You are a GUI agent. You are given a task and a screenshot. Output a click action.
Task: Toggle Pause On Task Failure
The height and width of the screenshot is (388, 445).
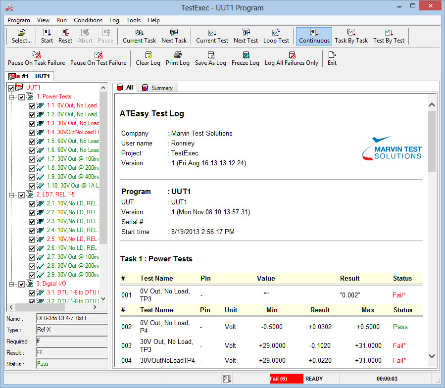pyautogui.click(x=36, y=58)
